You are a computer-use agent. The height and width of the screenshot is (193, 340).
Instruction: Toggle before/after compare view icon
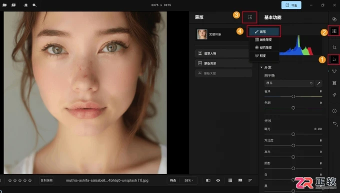[208, 181]
